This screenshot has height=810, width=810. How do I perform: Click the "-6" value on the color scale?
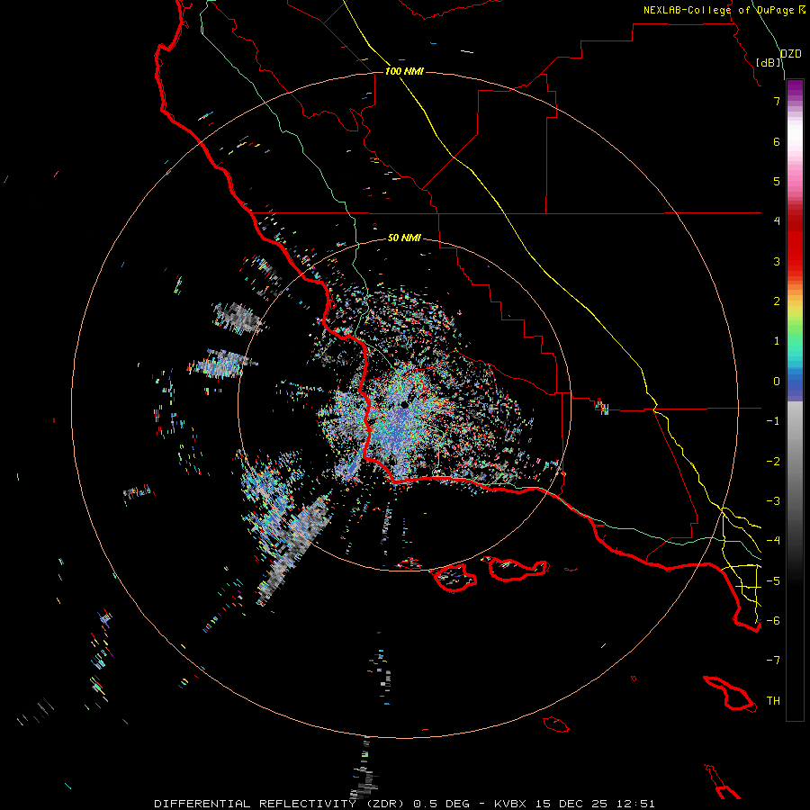click(773, 621)
